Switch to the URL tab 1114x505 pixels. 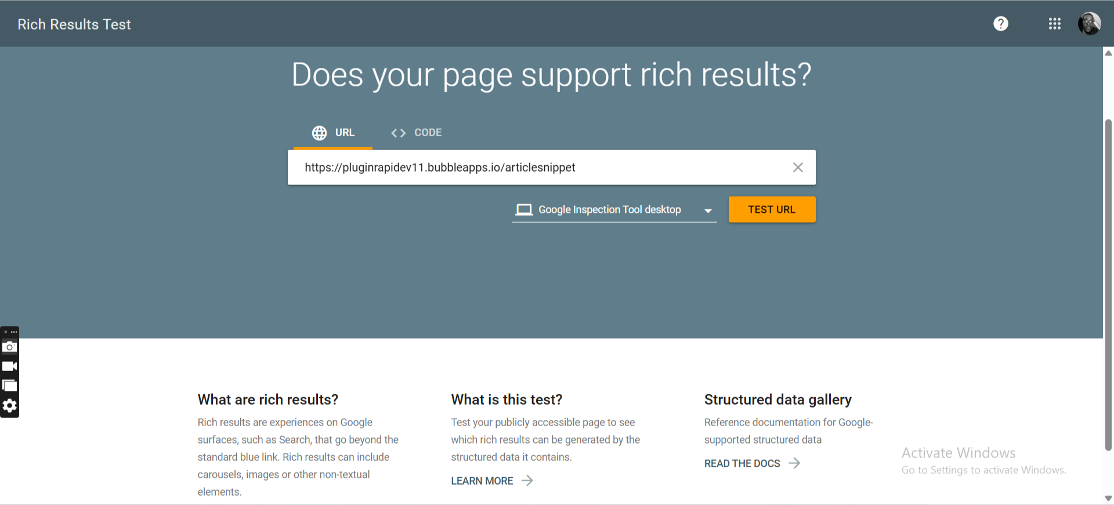[334, 133]
